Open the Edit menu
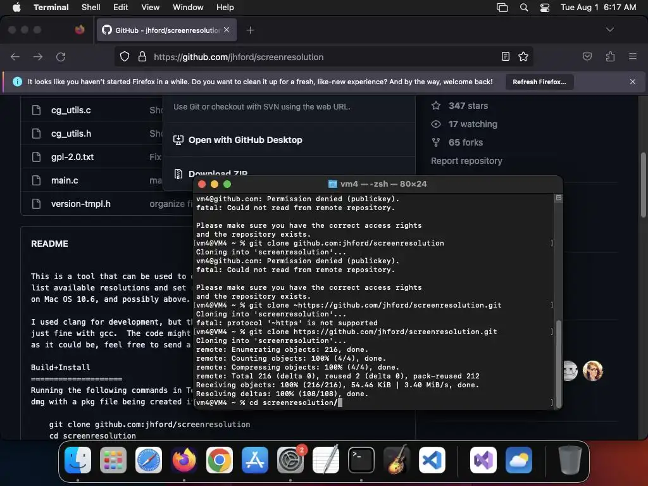Image resolution: width=648 pixels, height=486 pixels. click(121, 8)
